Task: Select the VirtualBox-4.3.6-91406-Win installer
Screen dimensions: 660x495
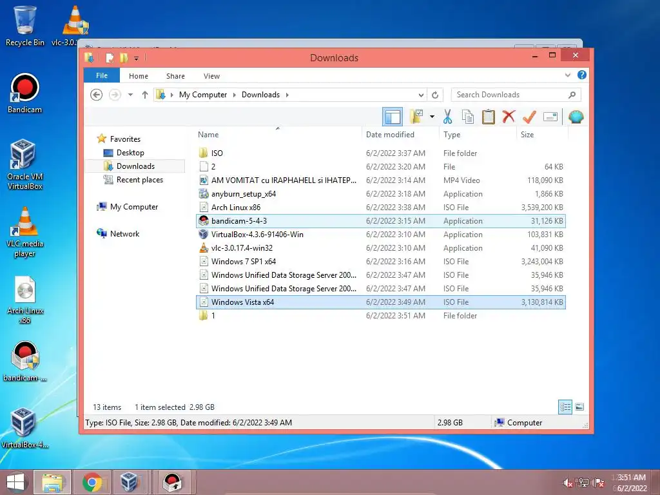Action: (x=380, y=235)
